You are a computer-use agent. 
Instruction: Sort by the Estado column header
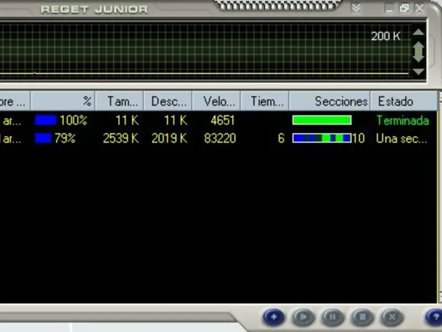click(x=404, y=101)
